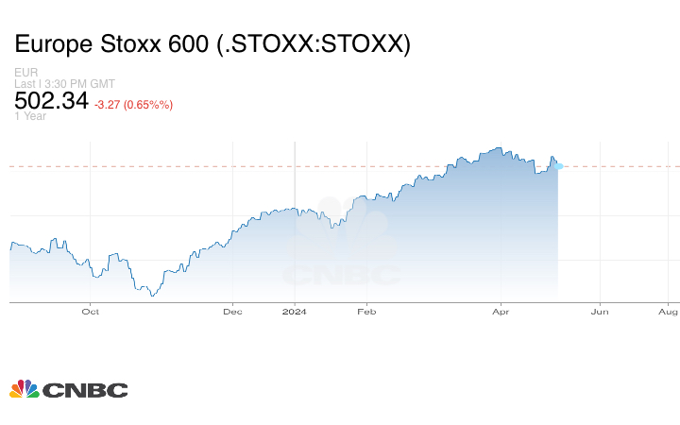Click the Last 3:30 PM GMT timestamp

tap(64, 84)
